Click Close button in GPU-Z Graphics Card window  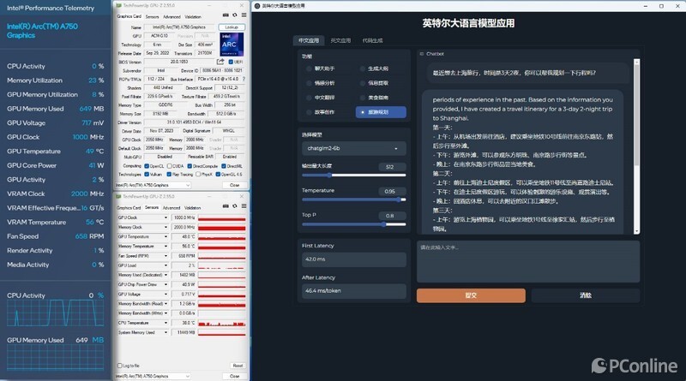click(x=234, y=185)
